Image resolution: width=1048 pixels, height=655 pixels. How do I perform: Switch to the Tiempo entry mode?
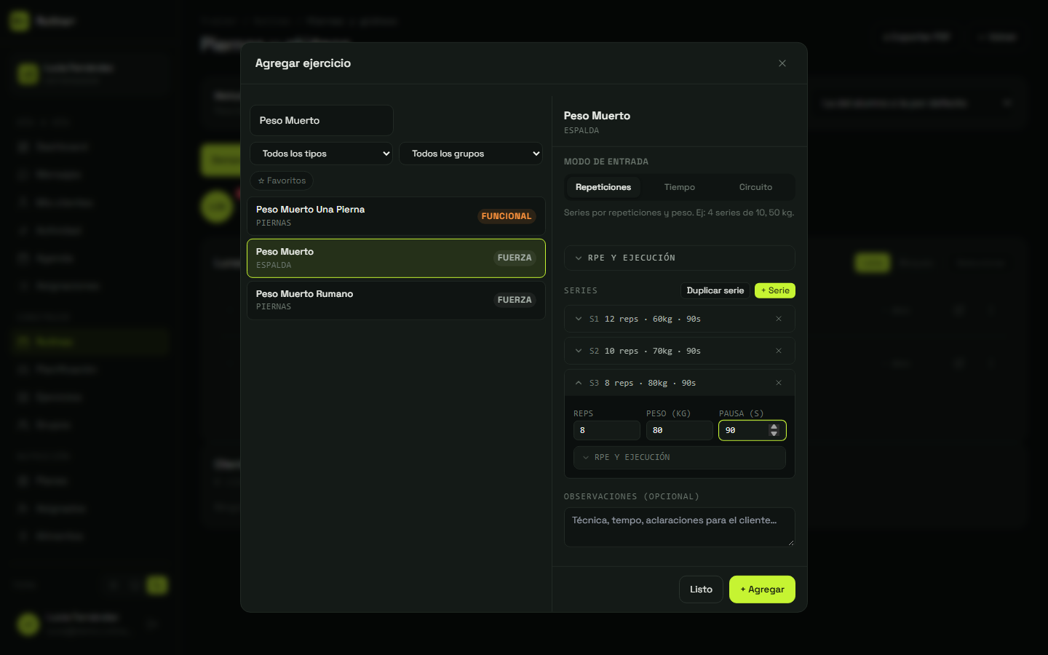click(680, 187)
